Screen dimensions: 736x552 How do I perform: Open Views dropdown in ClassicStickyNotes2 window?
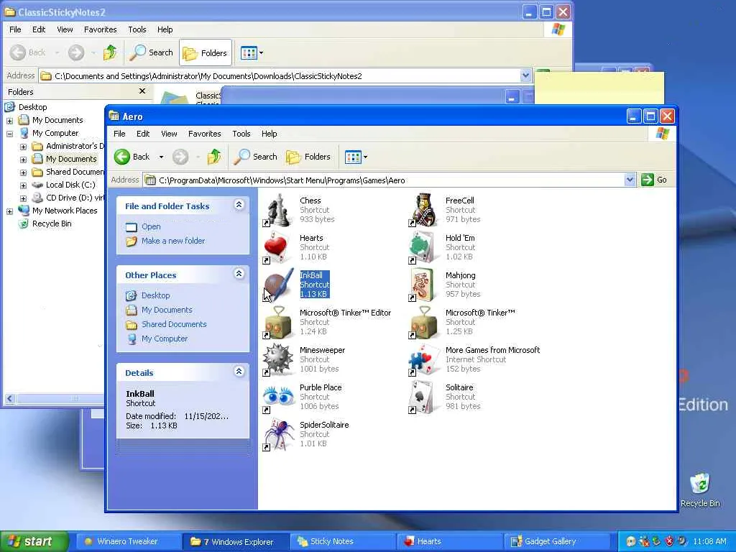pos(252,52)
